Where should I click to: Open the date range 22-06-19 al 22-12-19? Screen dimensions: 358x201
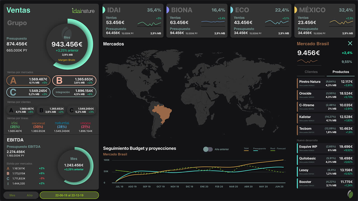tap(69, 195)
